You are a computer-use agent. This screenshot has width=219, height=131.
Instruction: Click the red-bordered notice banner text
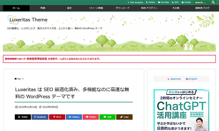pos(53,59)
